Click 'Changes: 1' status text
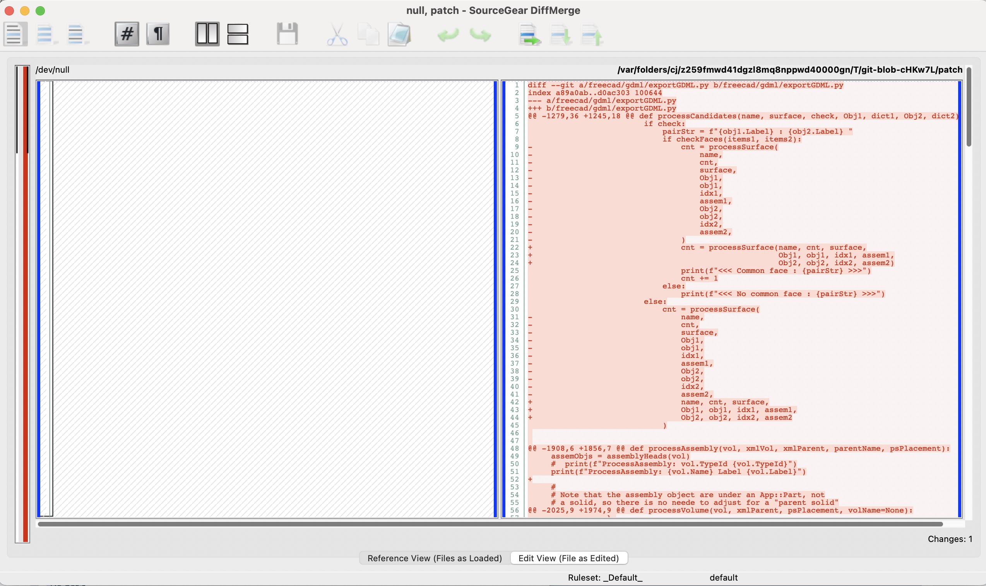Viewport: 986px width, 586px height. coord(950,539)
